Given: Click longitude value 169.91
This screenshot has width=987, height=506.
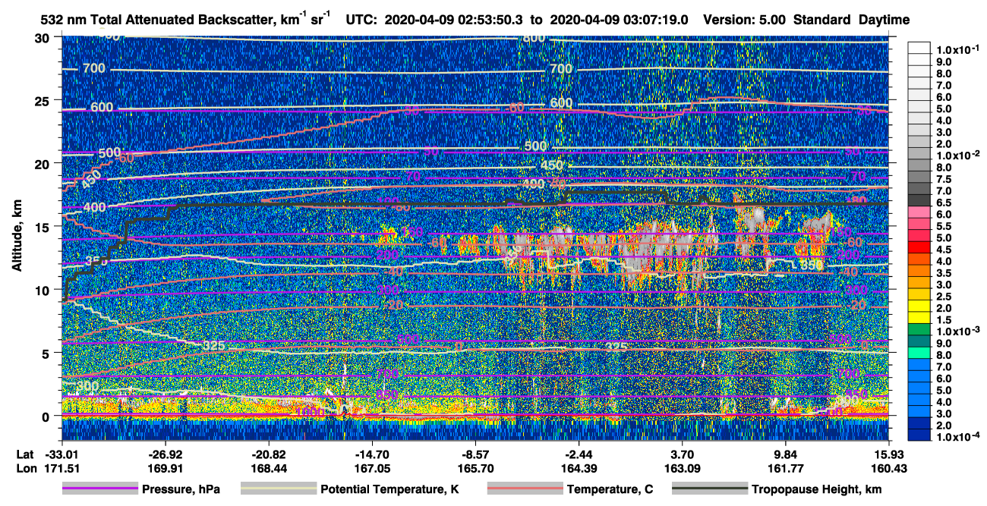Looking at the screenshot, I should (x=165, y=468).
